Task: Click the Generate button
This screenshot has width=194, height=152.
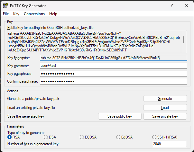Action: click(x=165, y=98)
